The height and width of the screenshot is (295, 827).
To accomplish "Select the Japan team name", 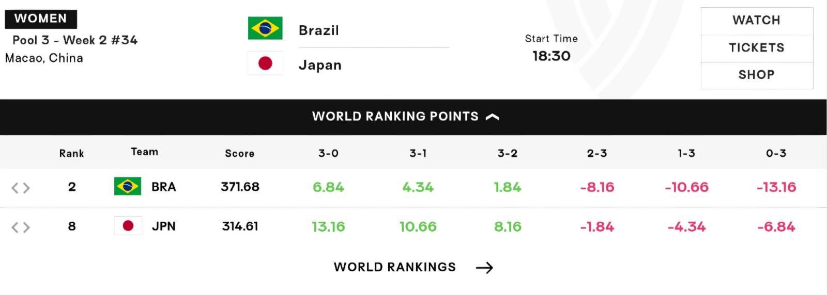I will [320, 65].
